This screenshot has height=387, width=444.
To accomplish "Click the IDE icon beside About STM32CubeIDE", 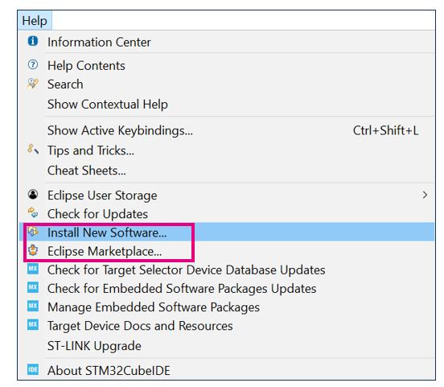I will pos(33,369).
